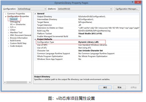Click the Not Using ATL value
146x102 pixels.
pos(85,48)
